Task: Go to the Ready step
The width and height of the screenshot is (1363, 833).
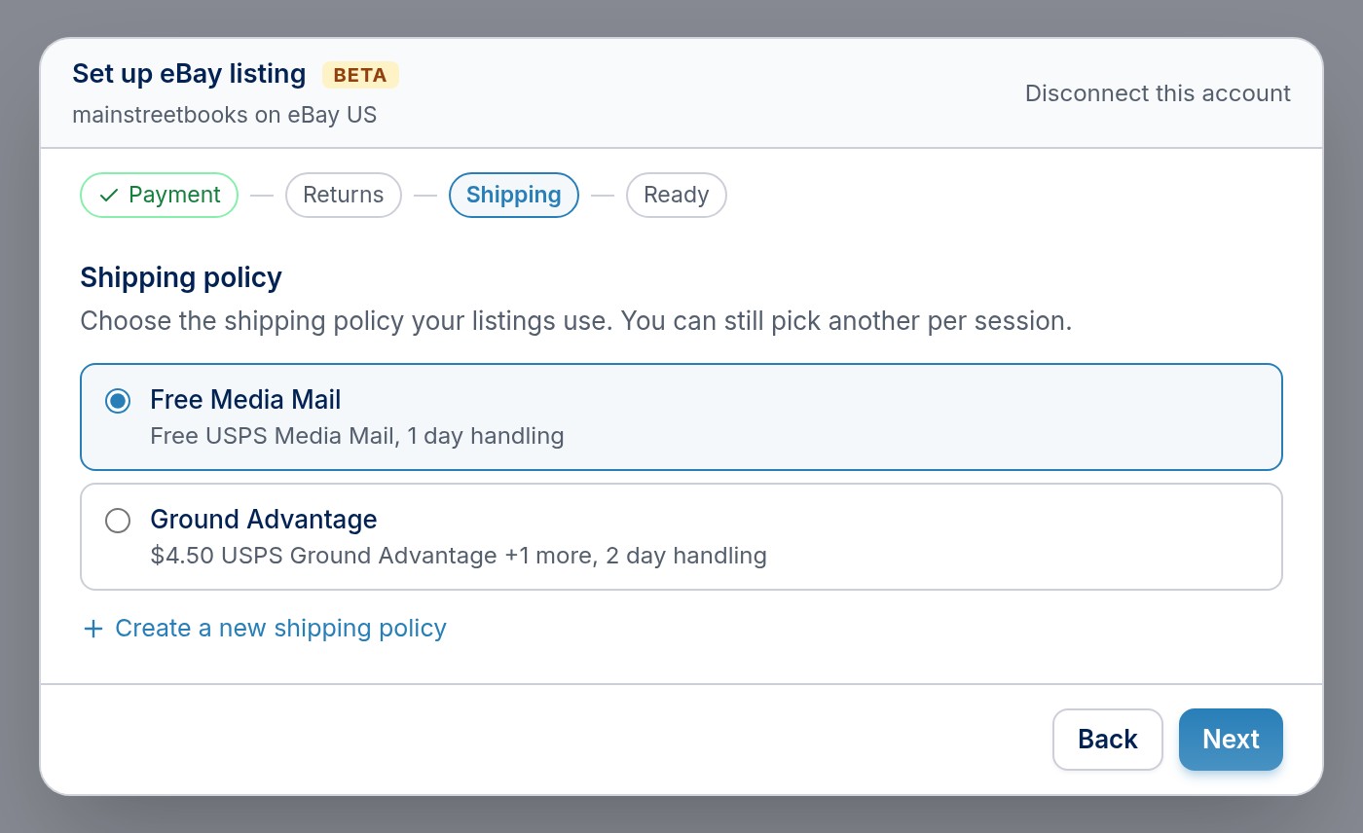Action: (x=677, y=195)
